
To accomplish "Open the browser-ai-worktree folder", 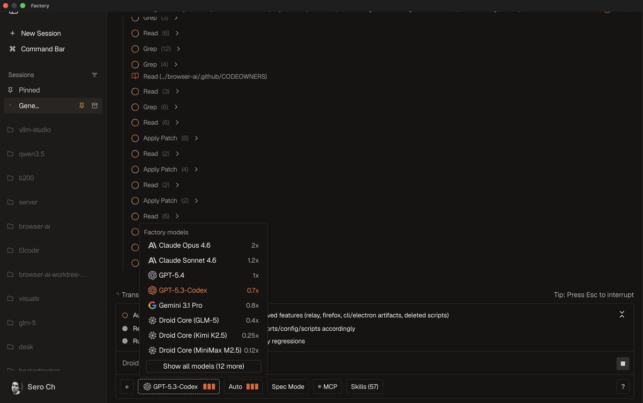I will pos(53,275).
